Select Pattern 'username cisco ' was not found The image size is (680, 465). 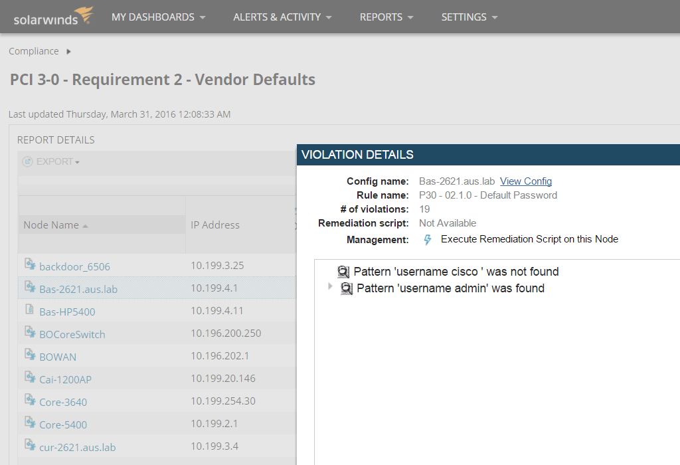point(456,272)
